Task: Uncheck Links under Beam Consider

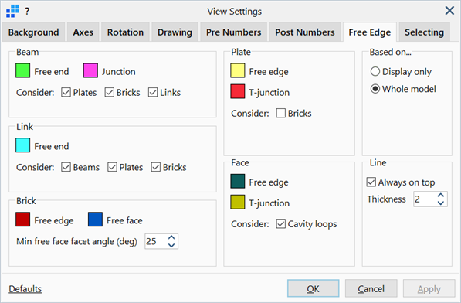Action: [153, 93]
